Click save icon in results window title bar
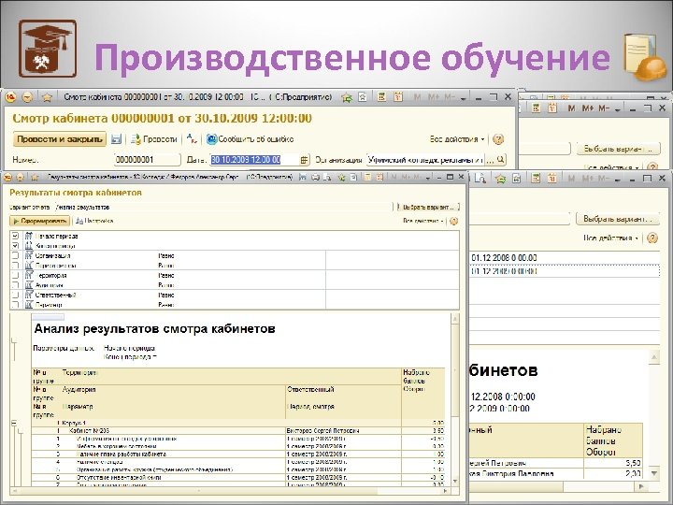 pos(303,177)
